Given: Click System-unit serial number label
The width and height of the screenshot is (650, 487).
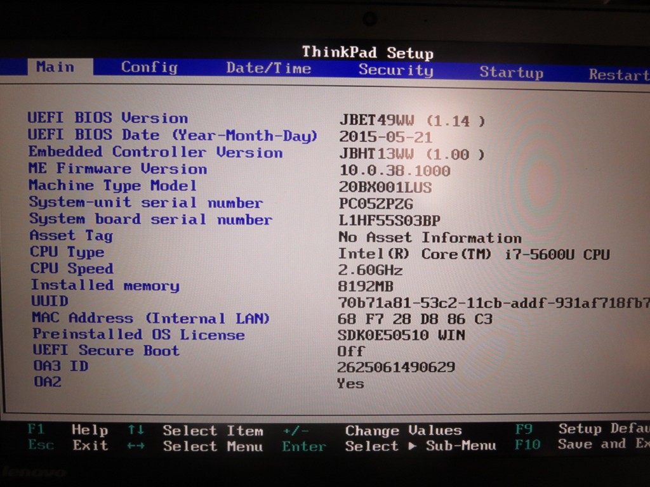Looking at the screenshot, I should (146, 202).
